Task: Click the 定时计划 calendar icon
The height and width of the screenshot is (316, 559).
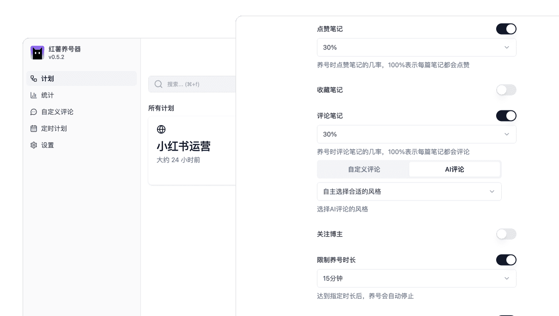Action: click(34, 128)
